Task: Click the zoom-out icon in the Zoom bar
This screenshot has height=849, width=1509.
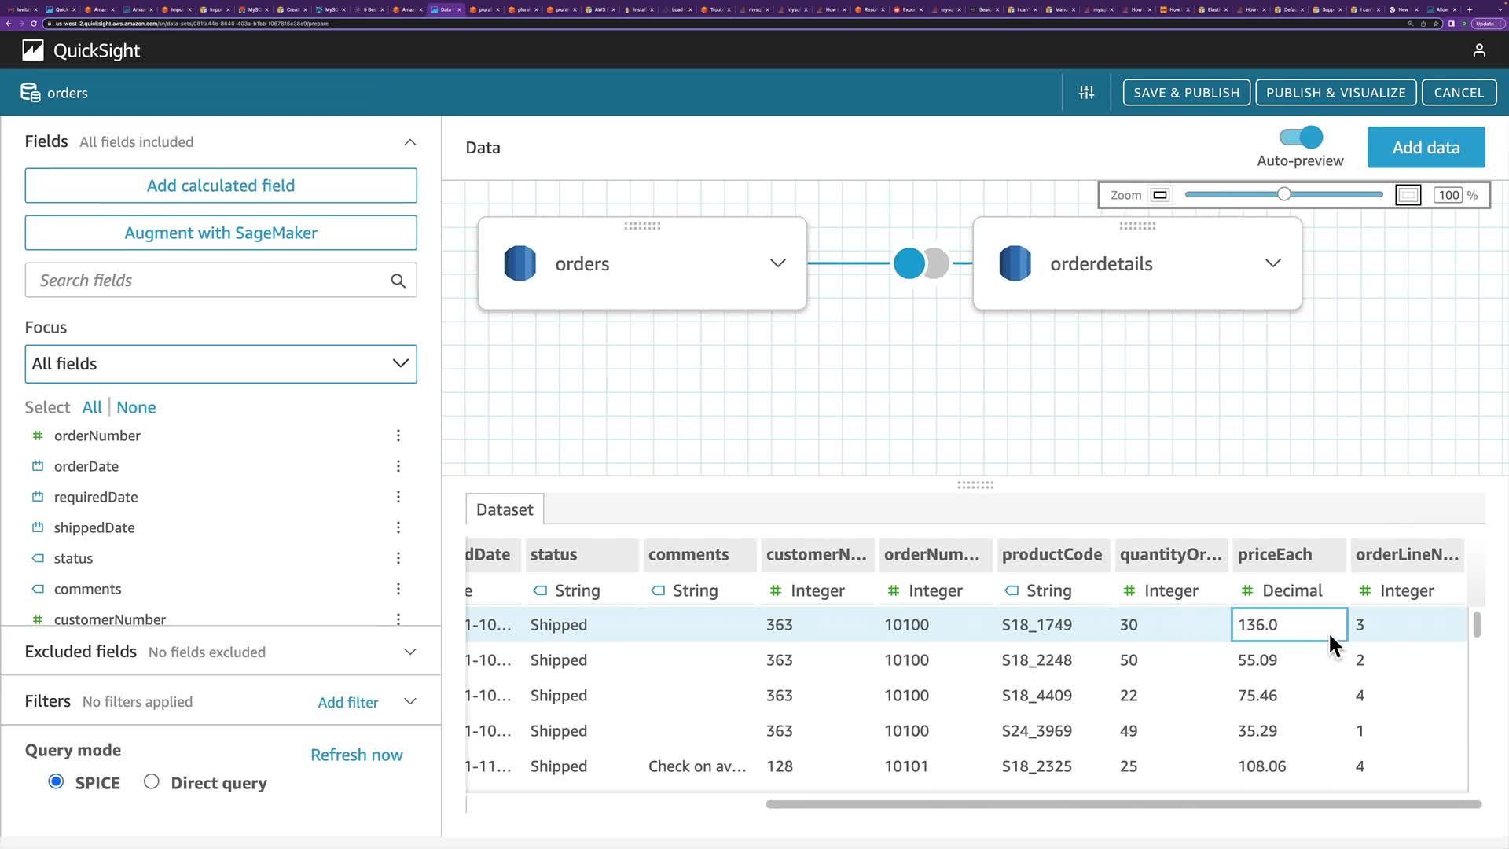Action: click(x=1159, y=195)
